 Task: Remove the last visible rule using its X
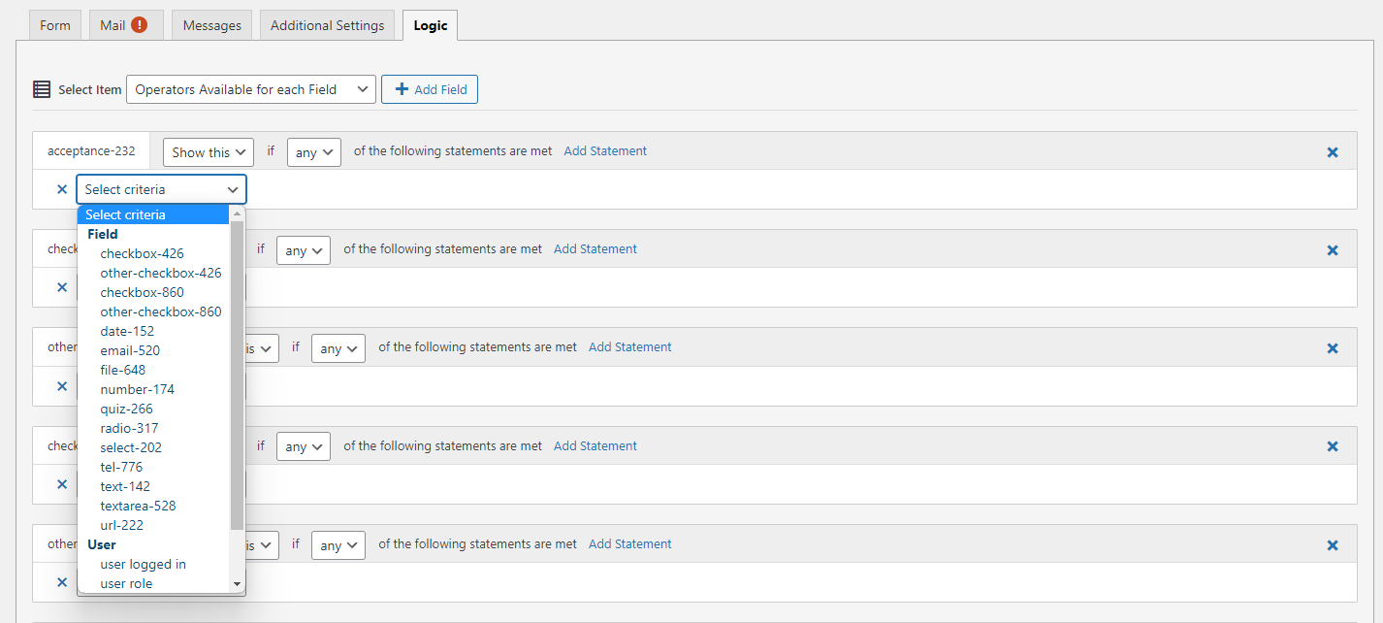[x=1332, y=545]
